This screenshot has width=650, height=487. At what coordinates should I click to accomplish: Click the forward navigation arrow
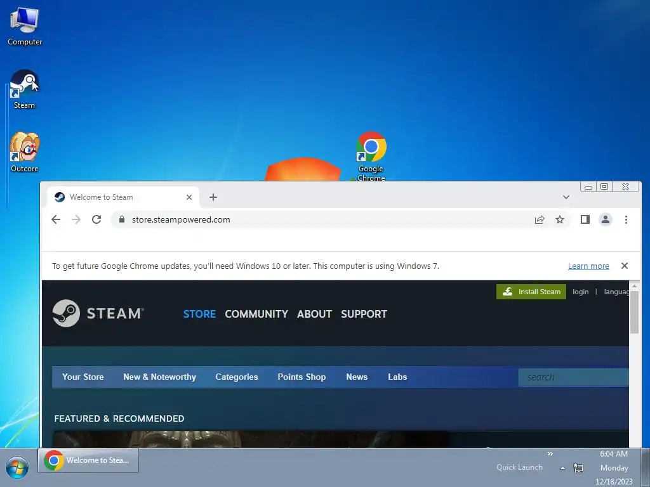76,219
